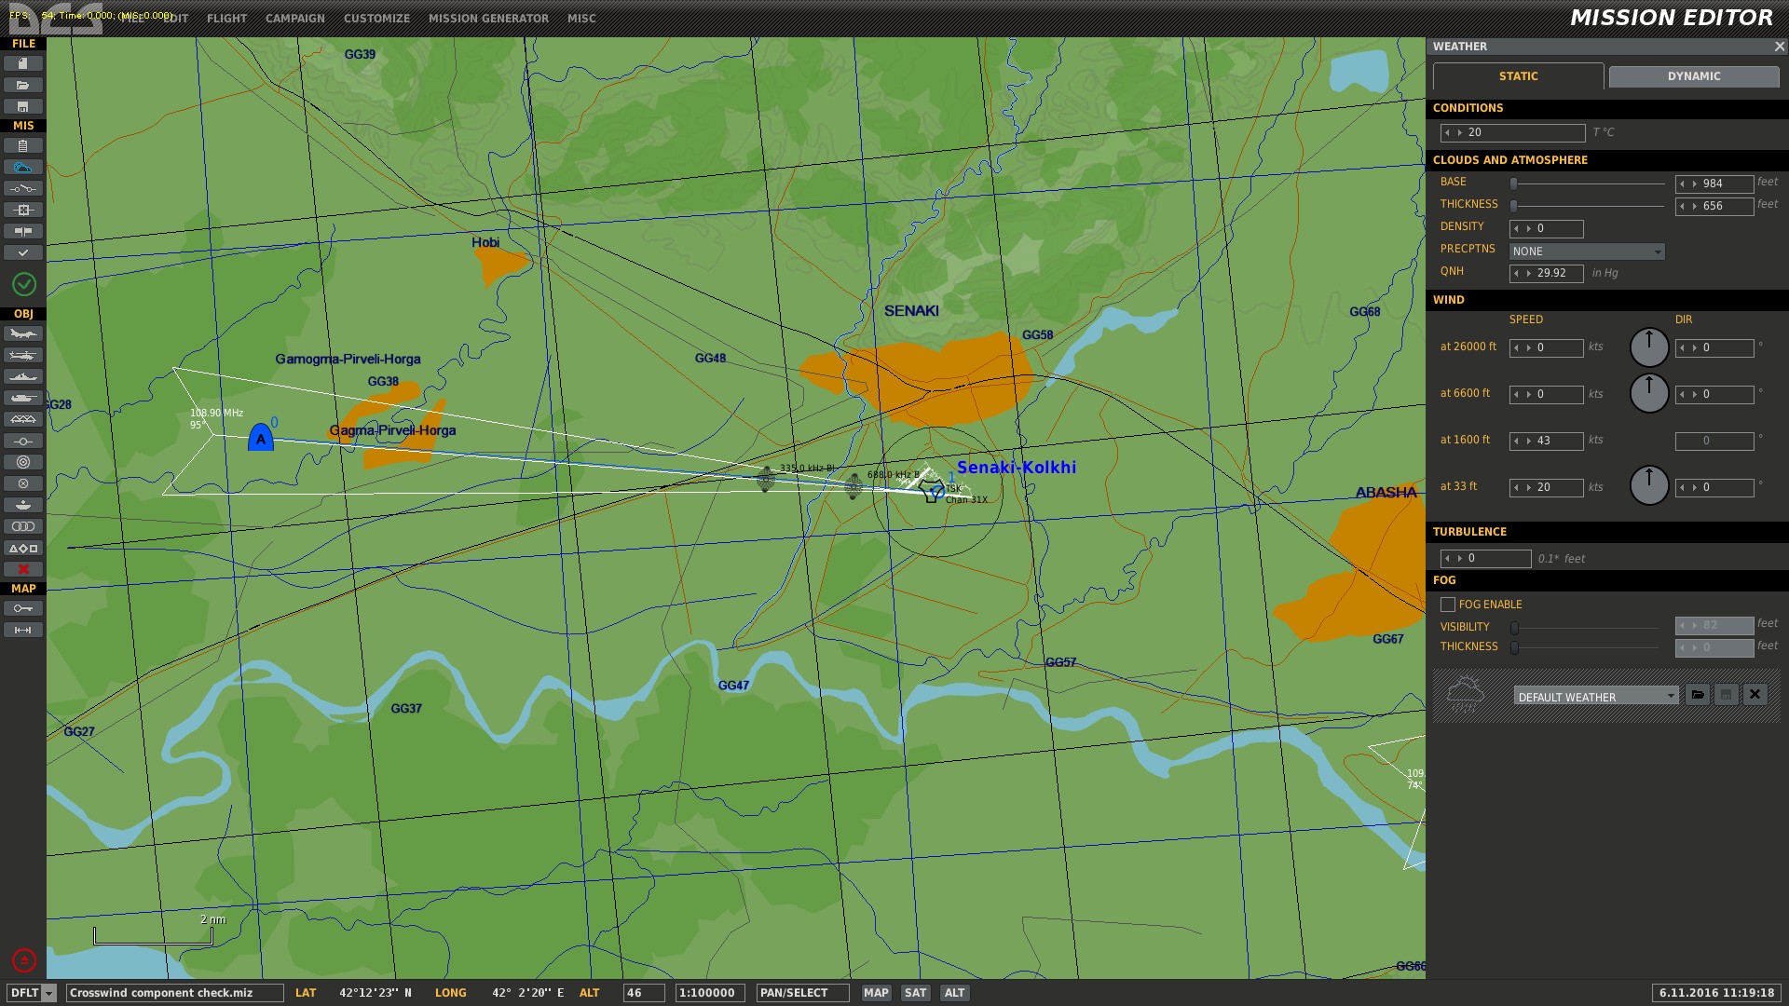Click the red X Delete object tool

(x=23, y=569)
